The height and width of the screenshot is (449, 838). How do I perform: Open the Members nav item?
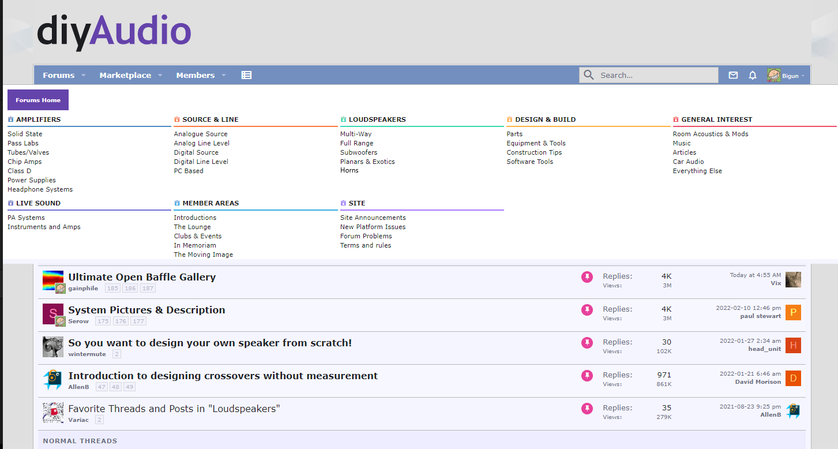(196, 75)
